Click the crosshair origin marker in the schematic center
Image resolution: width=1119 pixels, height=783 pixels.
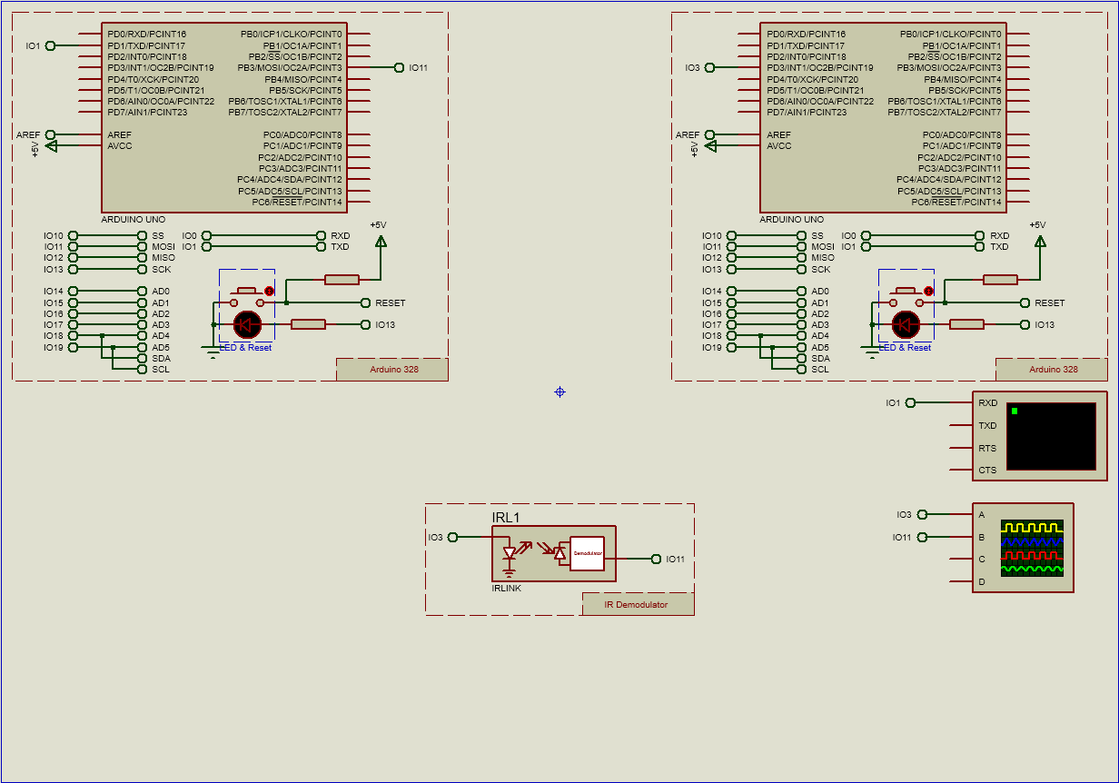point(559,392)
